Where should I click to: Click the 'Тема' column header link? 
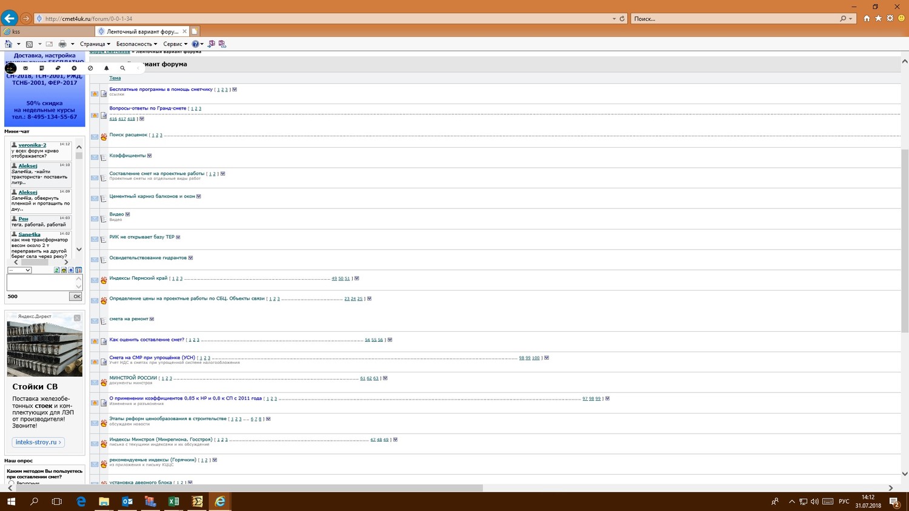tap(115, 78)
